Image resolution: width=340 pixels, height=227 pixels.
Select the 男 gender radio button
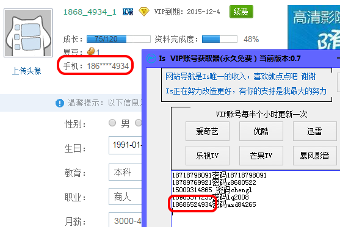[112, 123]
